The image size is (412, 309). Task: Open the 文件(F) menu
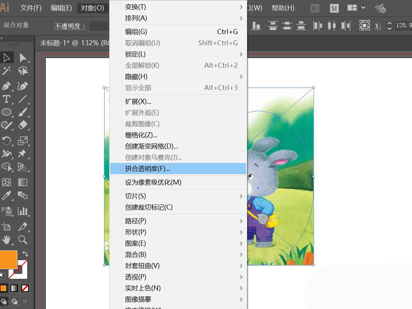pos(31,8)
